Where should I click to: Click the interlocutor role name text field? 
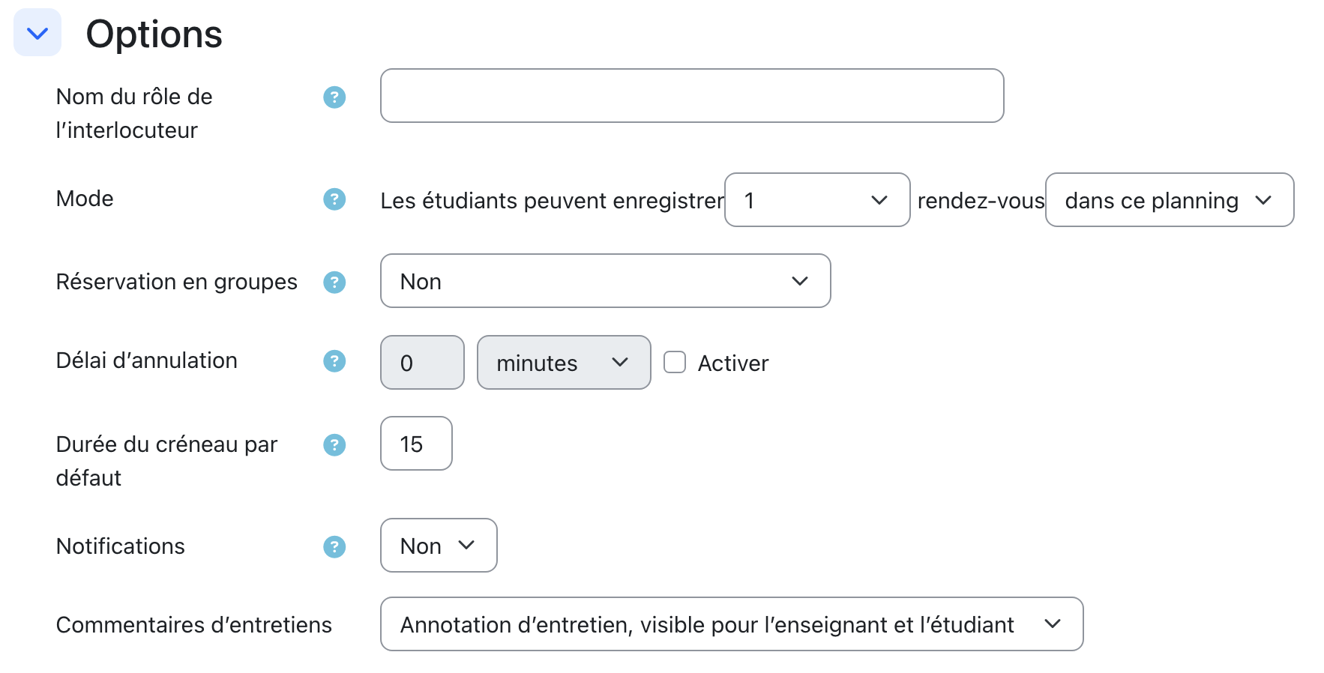691,96
